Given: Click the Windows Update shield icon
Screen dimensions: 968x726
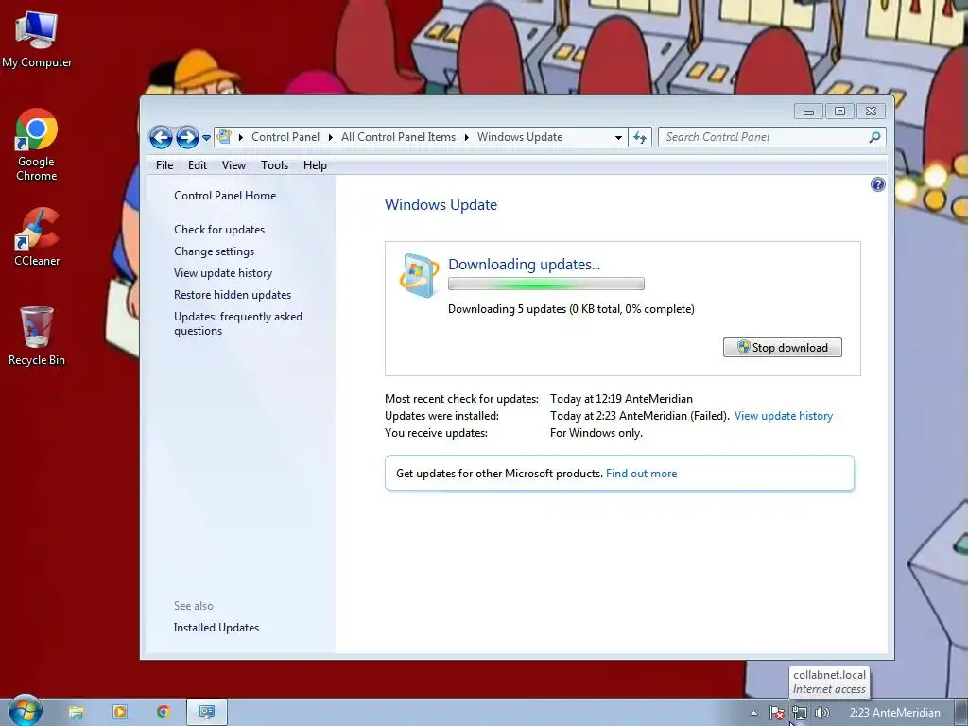Looking at the screenshot, I should click(x=419, y=275).
